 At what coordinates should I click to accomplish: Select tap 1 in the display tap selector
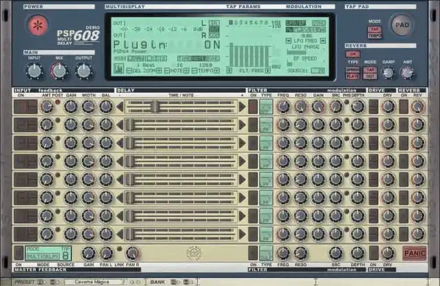(230, 23)
